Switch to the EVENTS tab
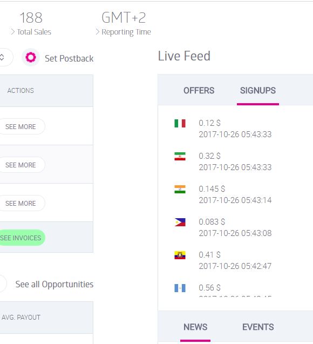The height and width of the screenshot is (344, 313). (x=258, y=327)
